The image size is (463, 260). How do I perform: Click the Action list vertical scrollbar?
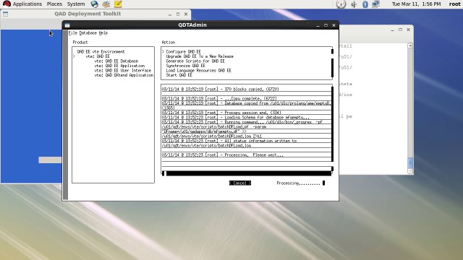(332, 63)
